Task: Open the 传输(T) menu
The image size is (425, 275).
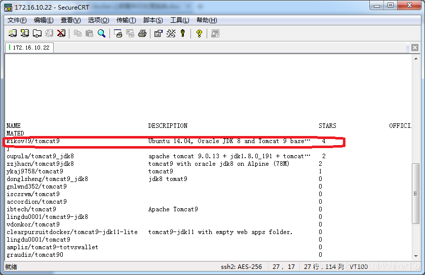Action: (126, 20)
